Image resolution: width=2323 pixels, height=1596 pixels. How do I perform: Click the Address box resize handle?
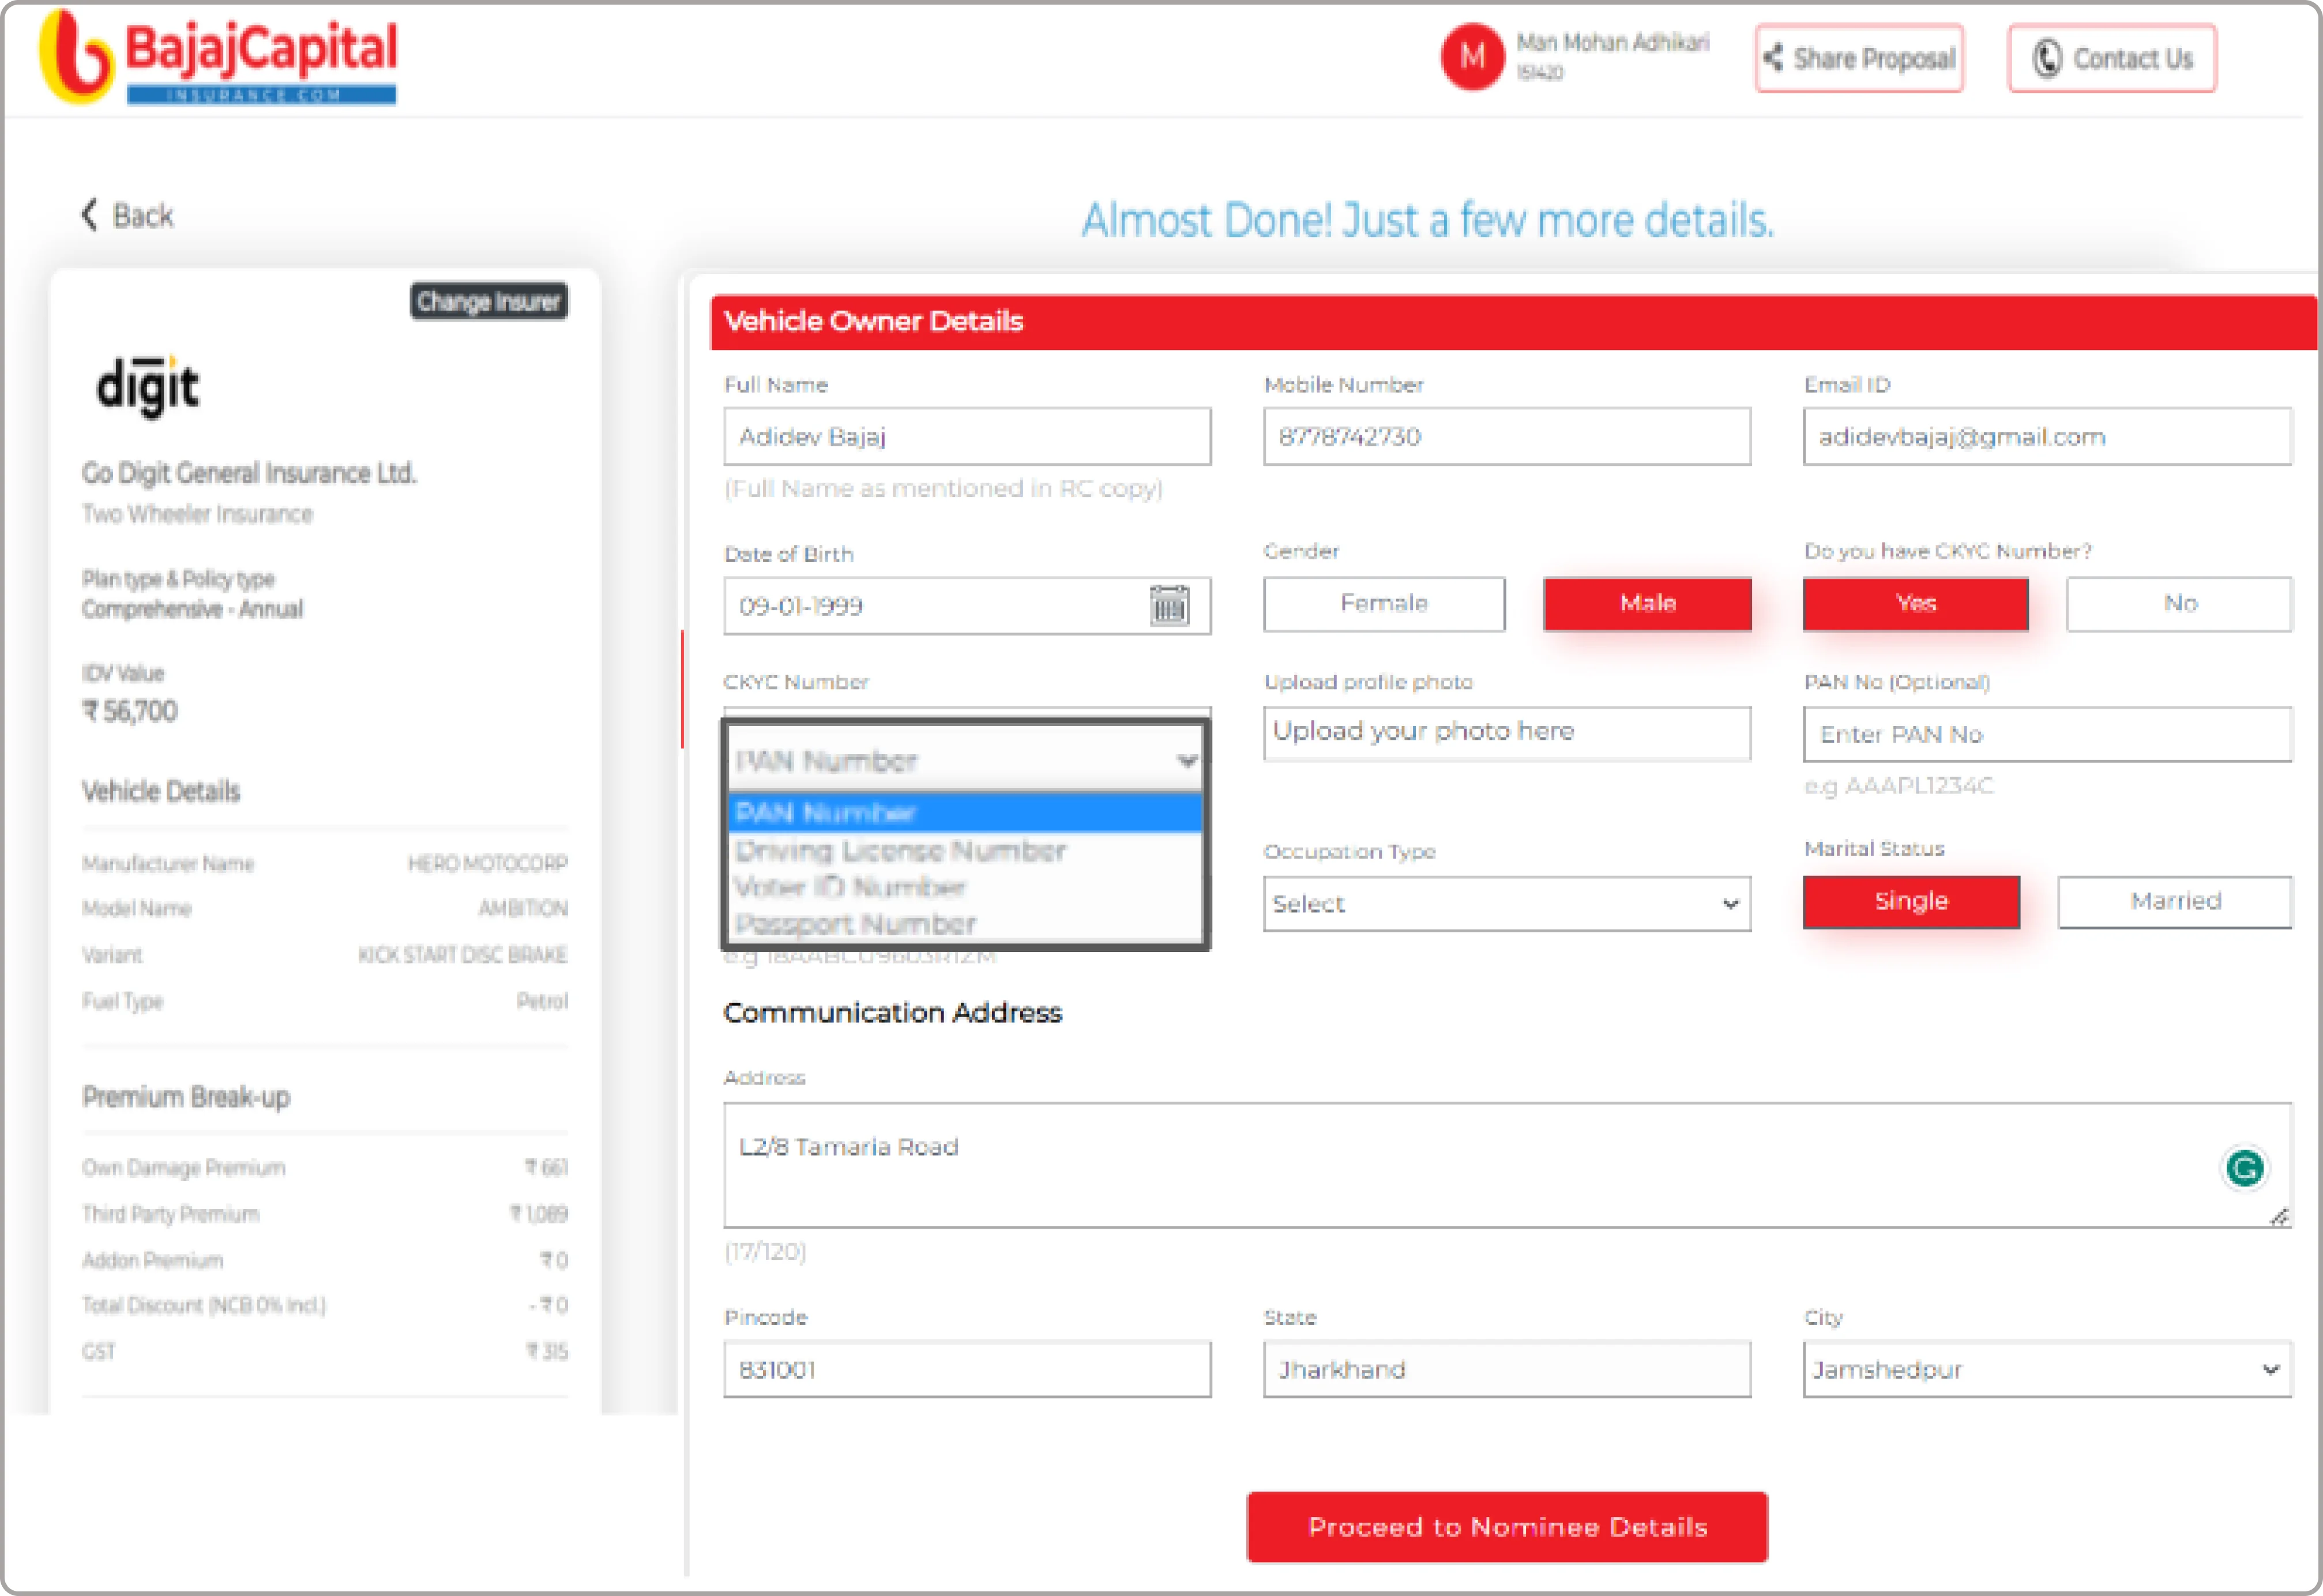(x=2279, y=1216)
